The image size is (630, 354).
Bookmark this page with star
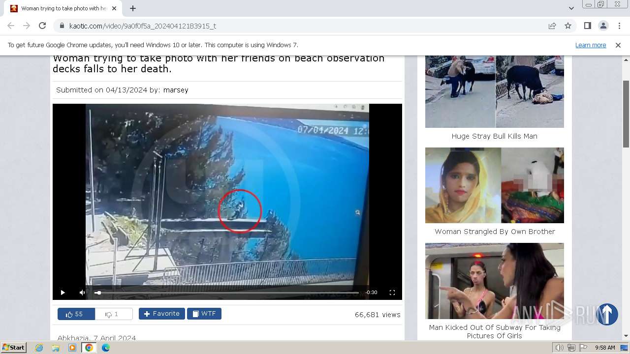(568, 26)
